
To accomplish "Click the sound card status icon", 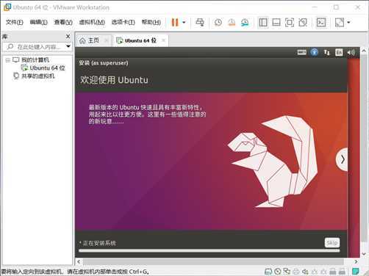I will point(305,272).
